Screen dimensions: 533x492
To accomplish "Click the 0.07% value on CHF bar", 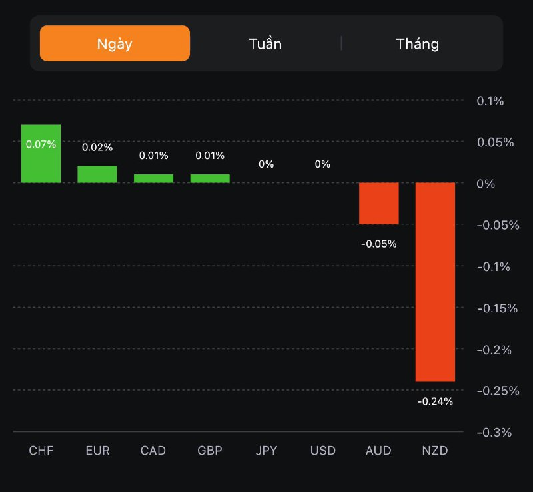I will (x=41, y=144).
